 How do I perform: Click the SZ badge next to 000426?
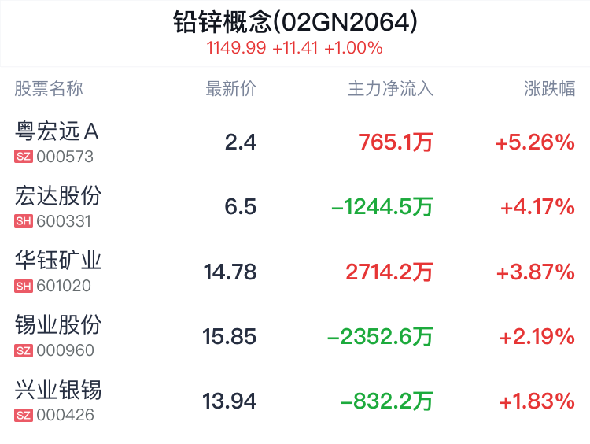24,416
